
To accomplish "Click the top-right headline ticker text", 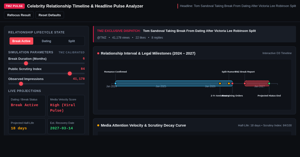I will [238, 6].
